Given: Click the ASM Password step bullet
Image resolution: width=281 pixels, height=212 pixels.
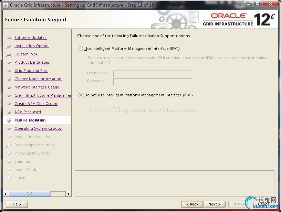Looking at the screenshot, I should [9, 112].
